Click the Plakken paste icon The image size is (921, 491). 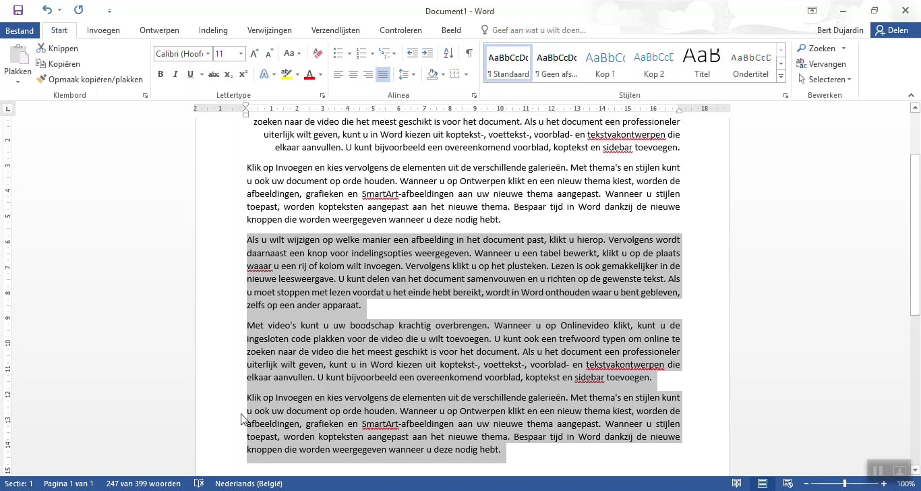pos(18,55)
